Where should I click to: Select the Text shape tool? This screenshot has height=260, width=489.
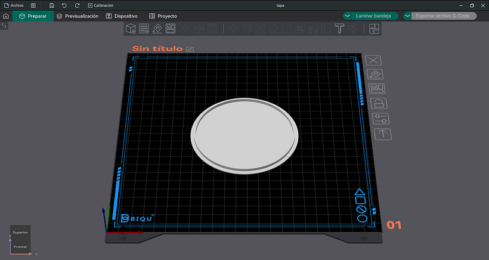tap(339, 28)
